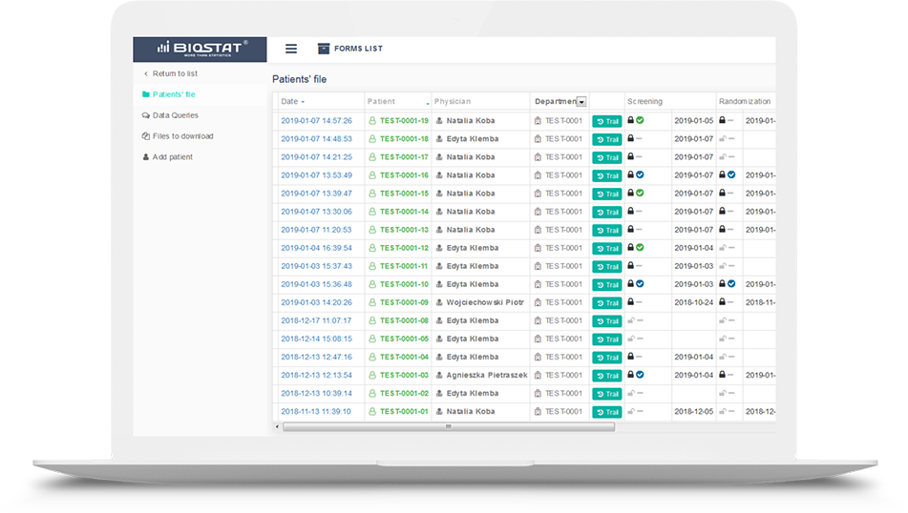908x513 pixels.
Task: Click blue check screening status for TEST-0001-16
Action: click(x=640, y=174)
